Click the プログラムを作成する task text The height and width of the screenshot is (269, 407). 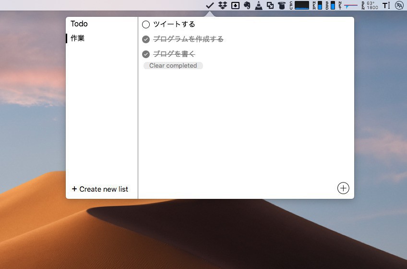188,39
